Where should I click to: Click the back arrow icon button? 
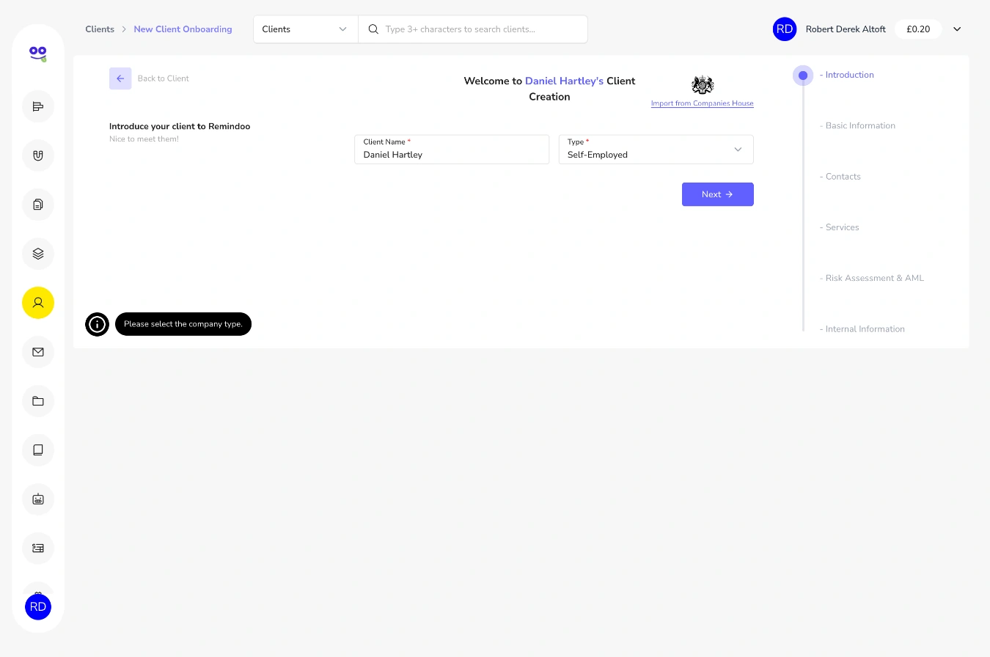(x=120, y=78)
